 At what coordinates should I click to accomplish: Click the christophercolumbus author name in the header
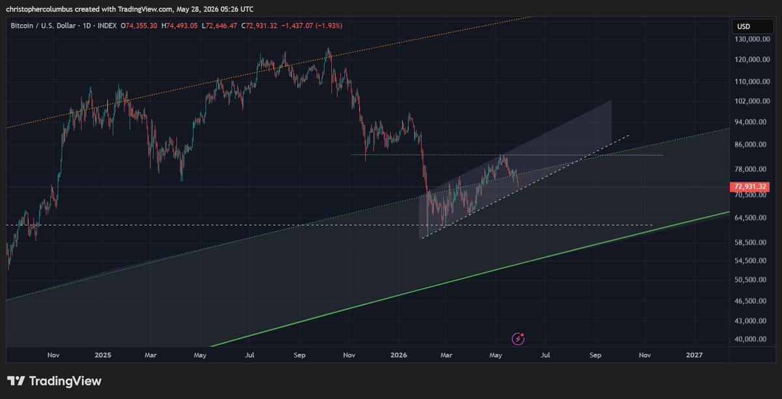[38, 8]
